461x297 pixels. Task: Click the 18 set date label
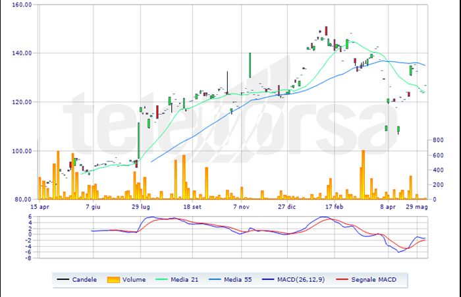coord(192,207)
